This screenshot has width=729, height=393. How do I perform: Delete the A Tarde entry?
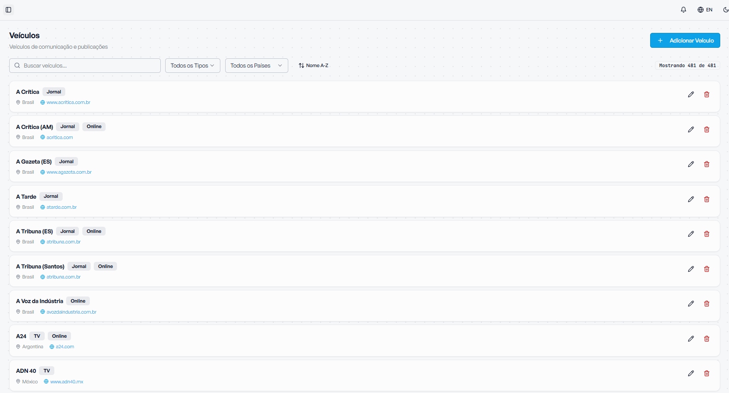point(707,199)
